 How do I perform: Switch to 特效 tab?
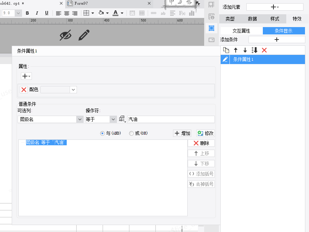(x=297, y=19)
